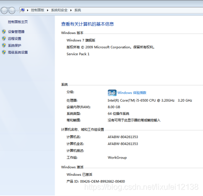Viewport: 203px width, 196px height.
Task: Click the computer name value beside 计算机名
Action: click(x=123, y=137)
